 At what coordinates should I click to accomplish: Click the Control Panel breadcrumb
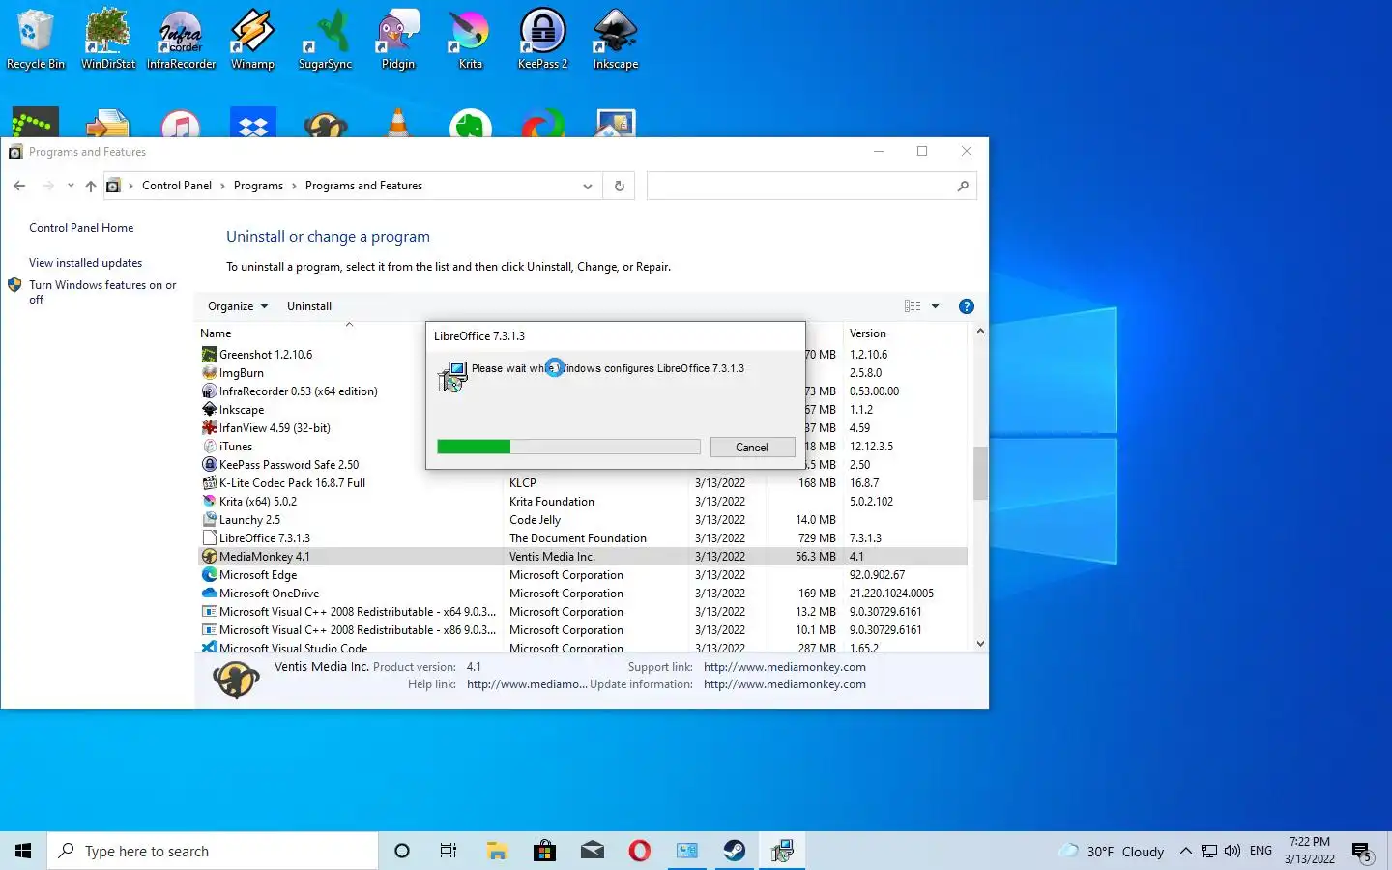click(177, 186)
